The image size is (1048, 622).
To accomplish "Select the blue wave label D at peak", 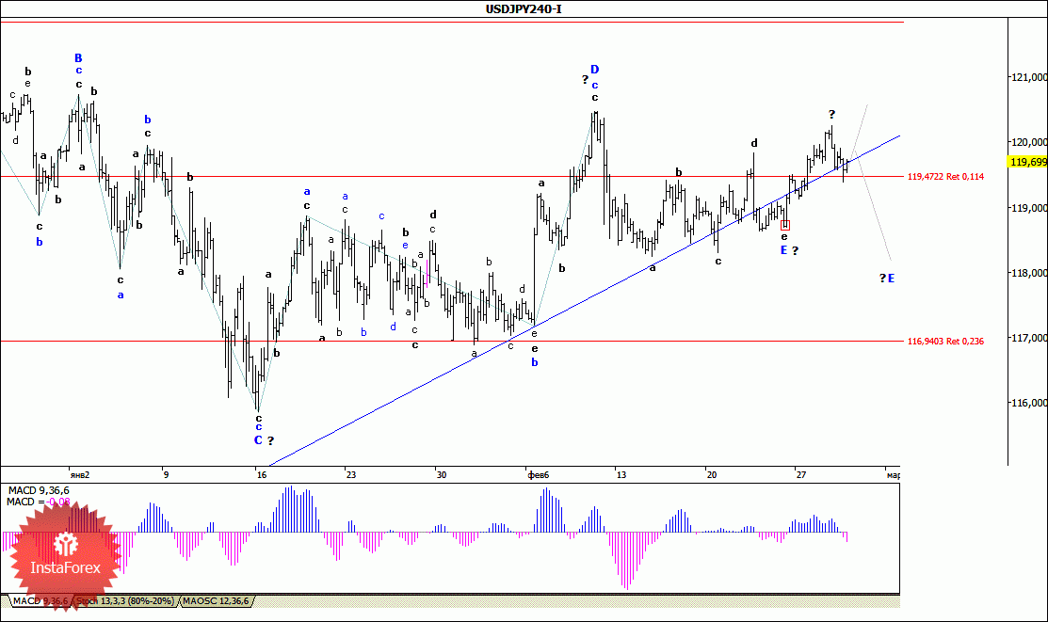I will click(x=595, y=70).
